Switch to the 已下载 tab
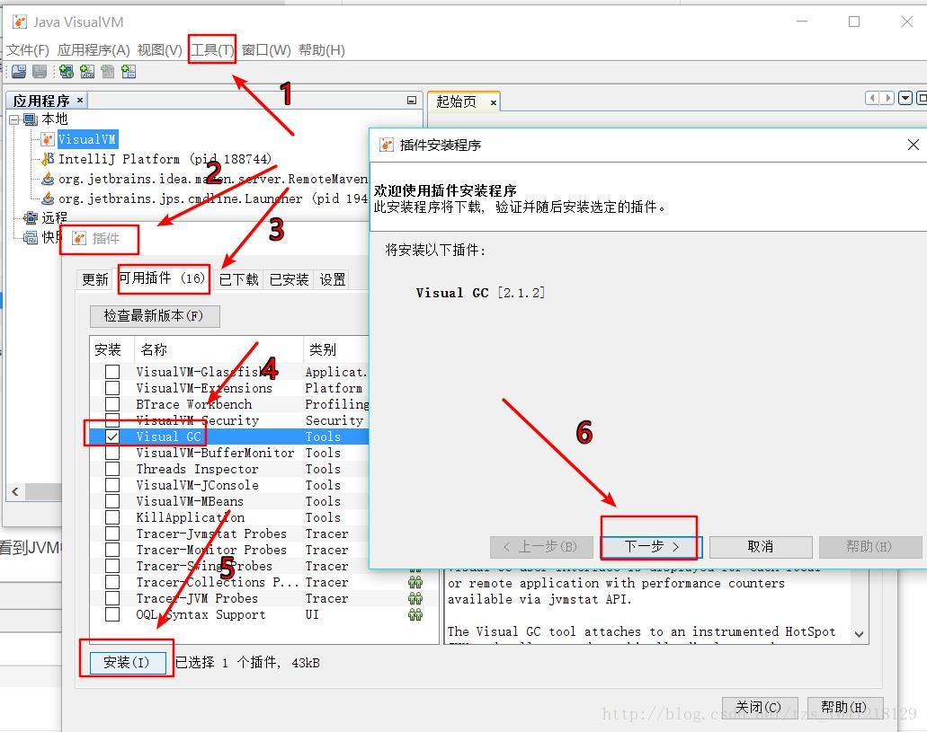The image size is (927, 732). (239, 279)
